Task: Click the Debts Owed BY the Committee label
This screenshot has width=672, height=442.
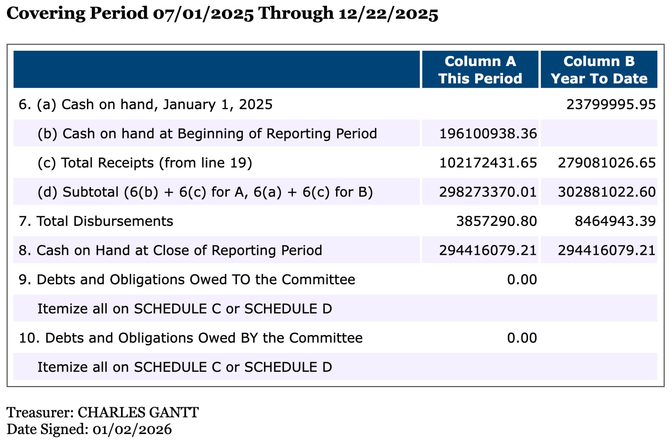Action: tap(191, 338)
